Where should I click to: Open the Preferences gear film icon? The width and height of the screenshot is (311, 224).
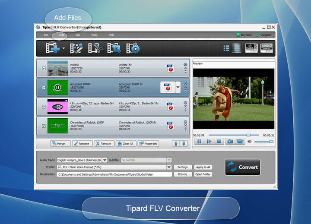click(133, 48)
